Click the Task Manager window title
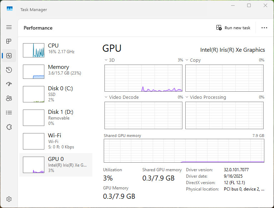274x208 pixels. [34, 10]
